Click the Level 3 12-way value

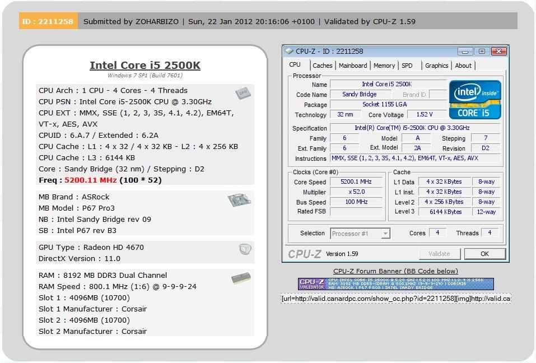tap(486, 212)
